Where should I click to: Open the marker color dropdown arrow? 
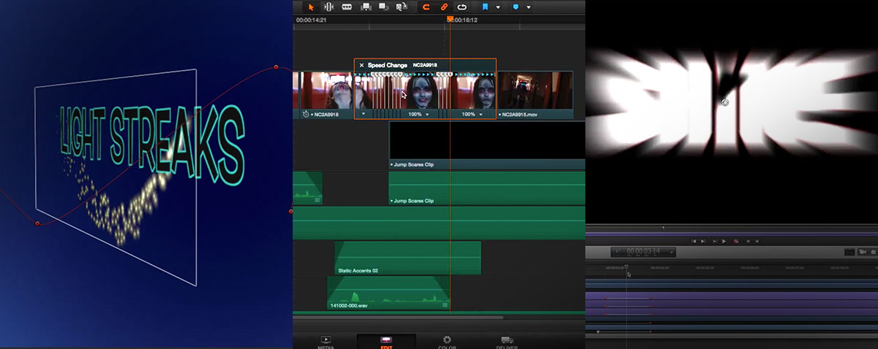[528, 7]
